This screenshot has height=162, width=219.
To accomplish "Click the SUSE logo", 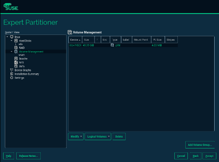I will (11, 7).
